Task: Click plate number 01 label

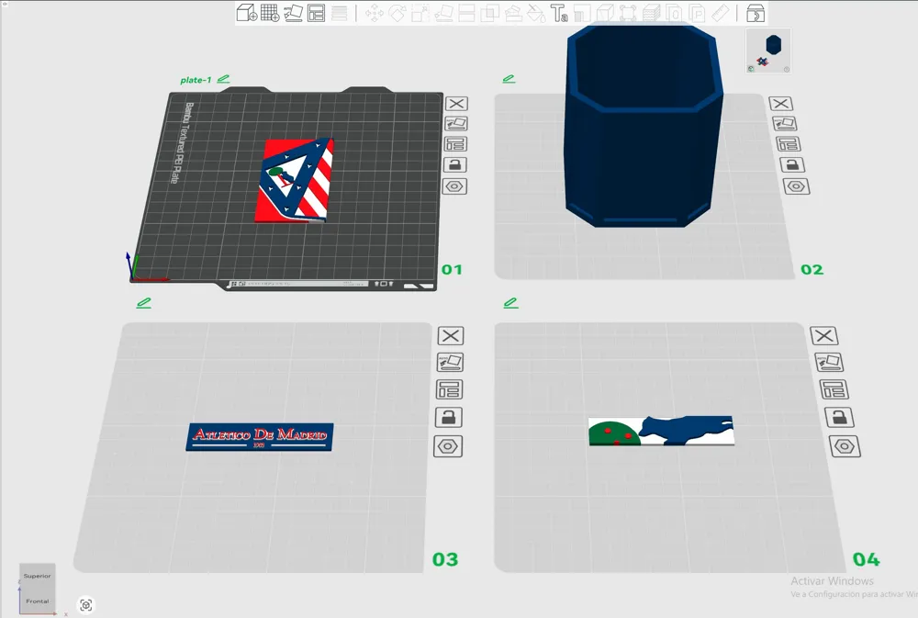Action: pos(452,269)
